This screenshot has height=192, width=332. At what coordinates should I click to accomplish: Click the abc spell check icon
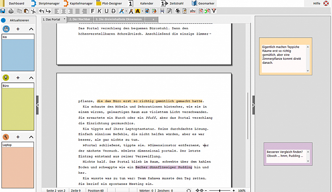(x=193, y=11)
